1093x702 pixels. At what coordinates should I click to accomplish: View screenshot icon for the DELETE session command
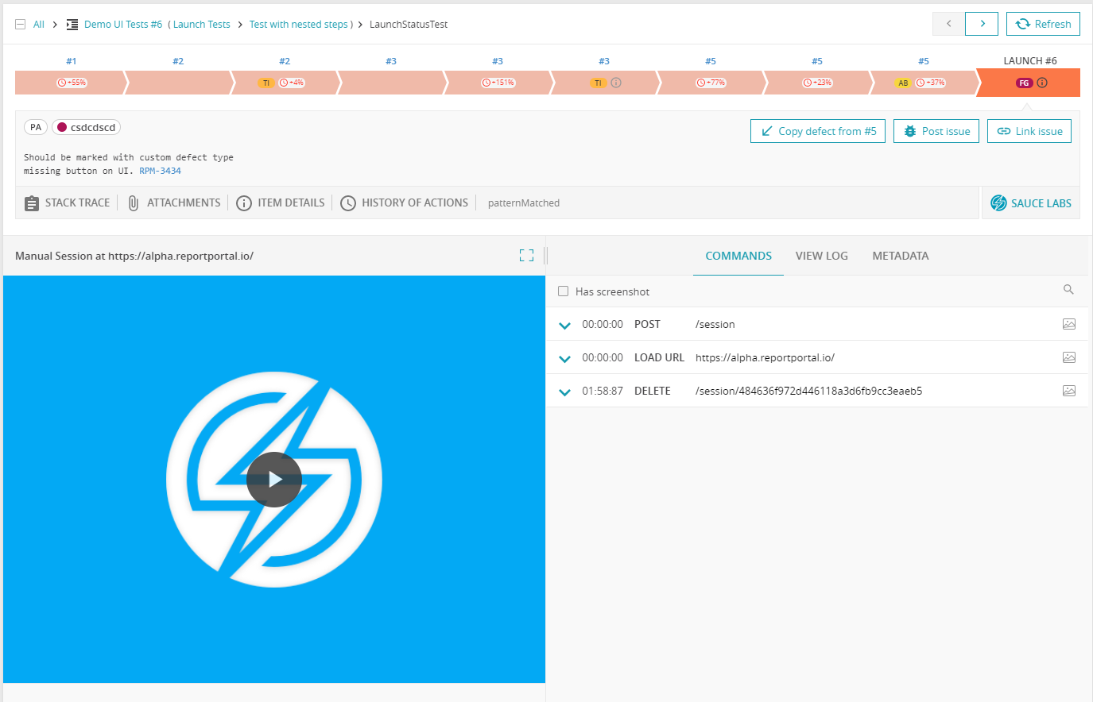pos(1068,391)
